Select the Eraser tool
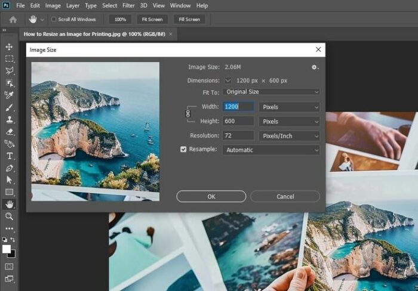This screenshot has height=291, width=418. (x=9, y=132)
